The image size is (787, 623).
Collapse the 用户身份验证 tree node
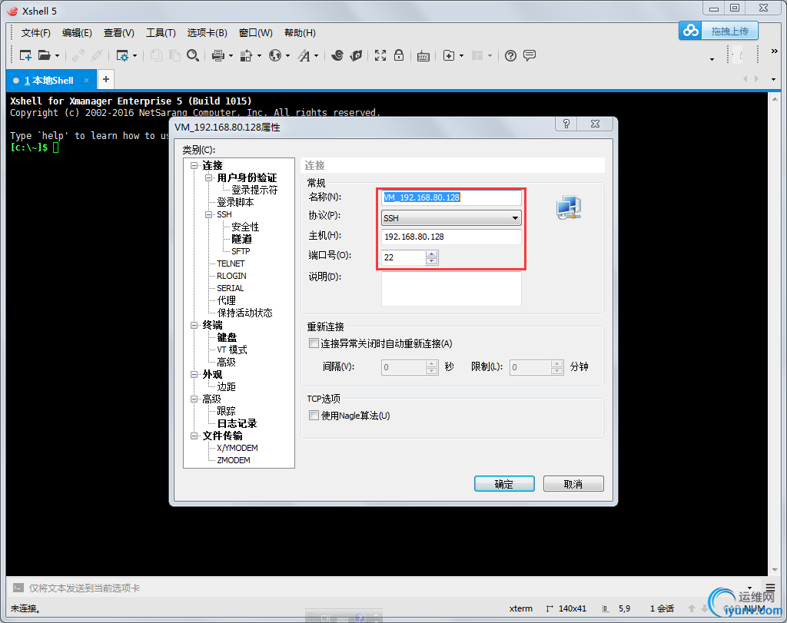208,177
